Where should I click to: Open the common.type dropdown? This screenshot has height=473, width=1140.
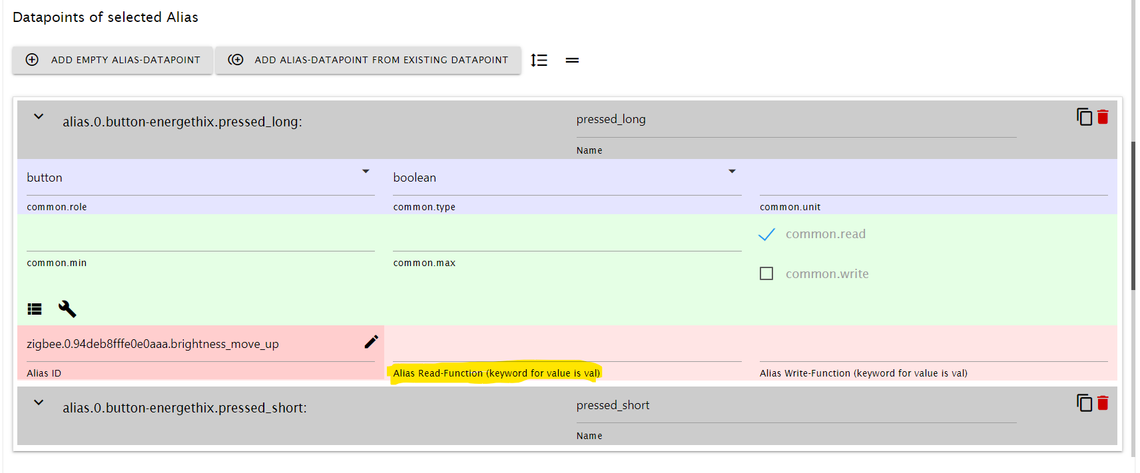point(566,178)
